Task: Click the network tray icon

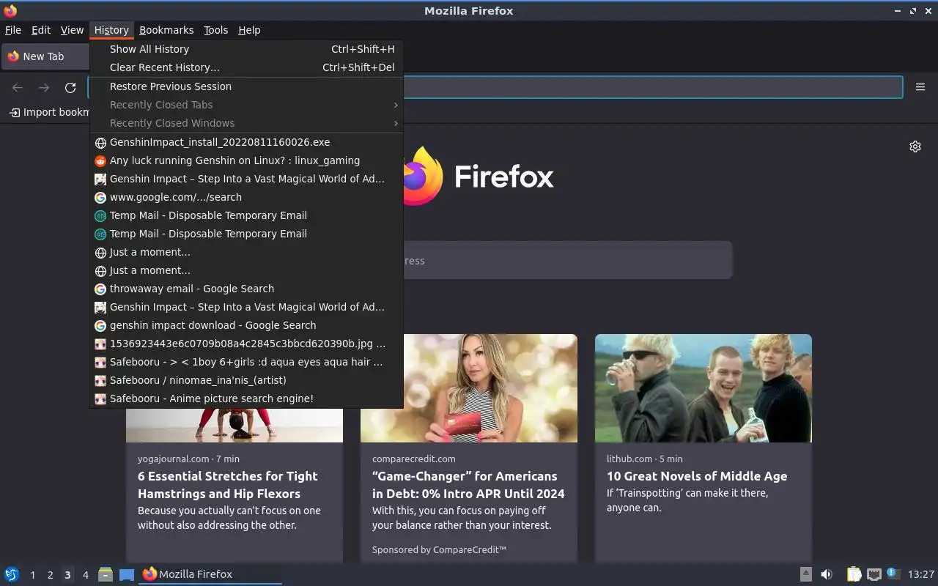Action: pos(874,574)
